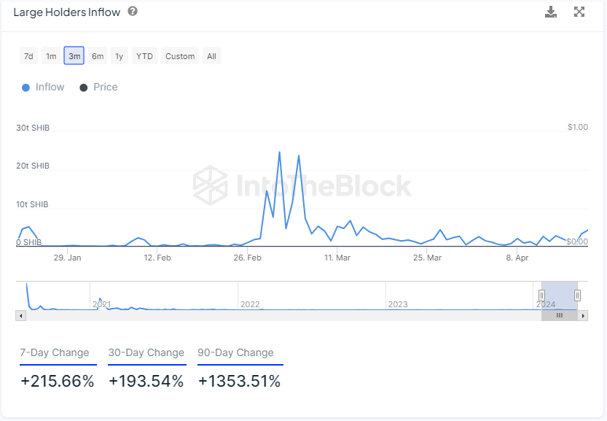Select the 7d time range
Viewport: 607px width, 421px height.
28,56
